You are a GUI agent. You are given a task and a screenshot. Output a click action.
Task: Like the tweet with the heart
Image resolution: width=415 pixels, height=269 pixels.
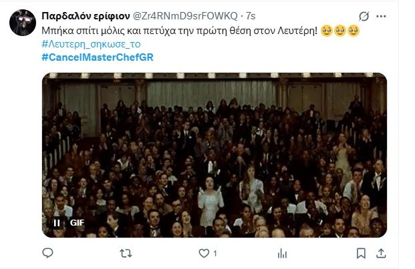coord(204,254)
